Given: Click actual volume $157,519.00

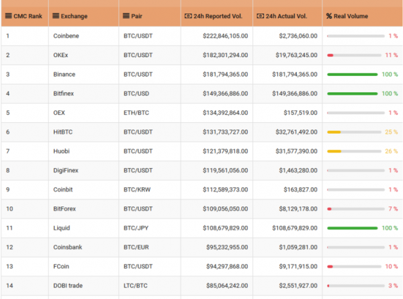Looking at the screenshot, I should point(300,113).
